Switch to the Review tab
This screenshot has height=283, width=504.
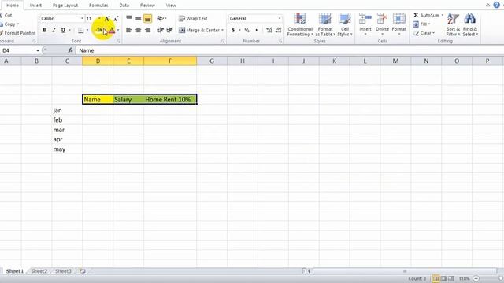147,6
